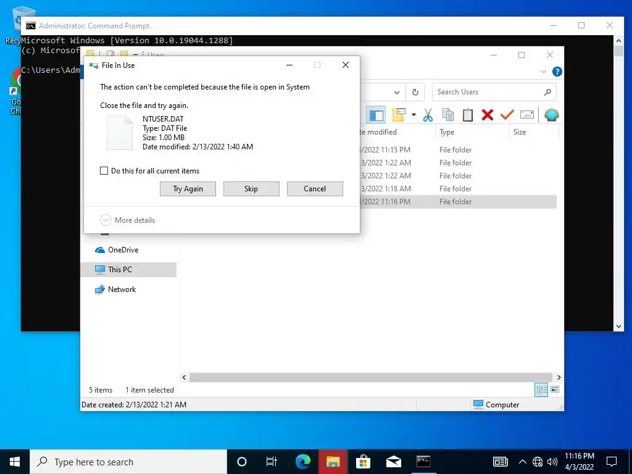Select the row modified 1:18 AM
Viewport: 632px width, 474px height.
pos(457,189)
